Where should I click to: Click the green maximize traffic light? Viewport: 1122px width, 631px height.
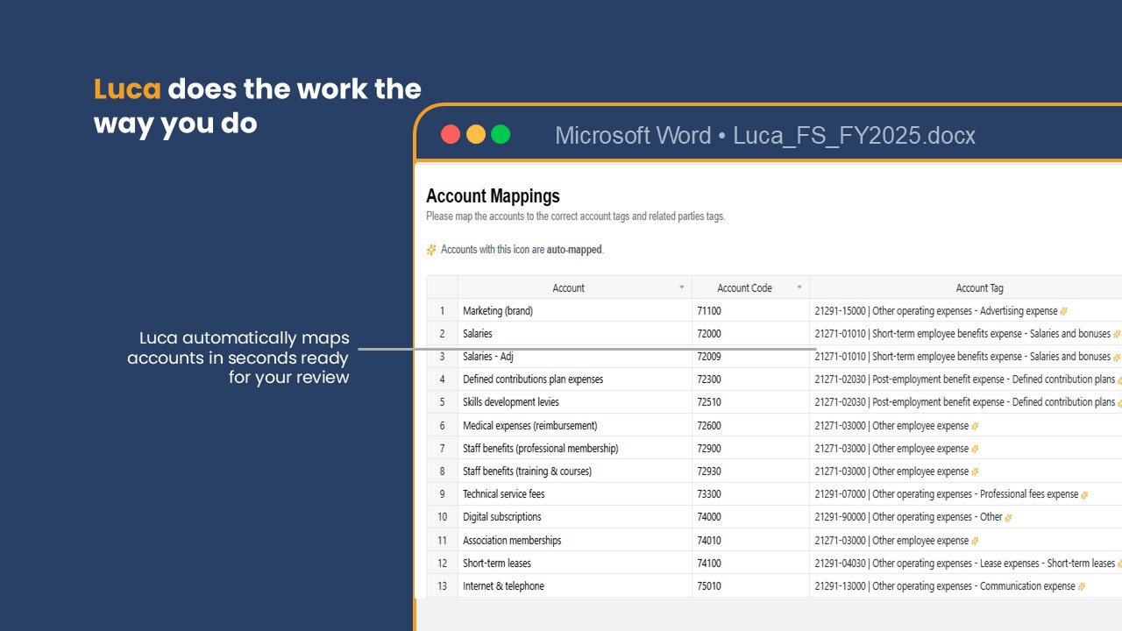click(500, 134)
